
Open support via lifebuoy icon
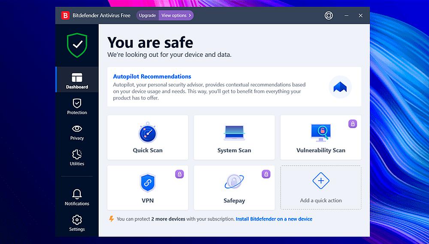pos(329,15)
